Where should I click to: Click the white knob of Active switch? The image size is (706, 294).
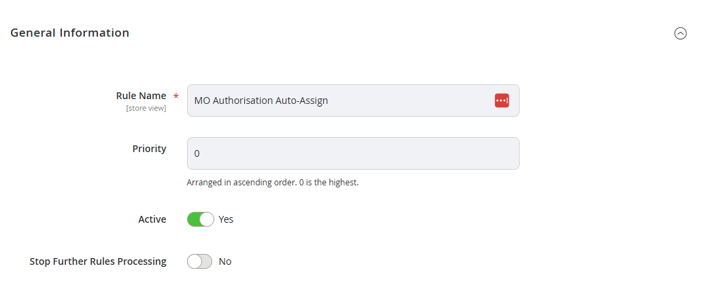(207, 219)
